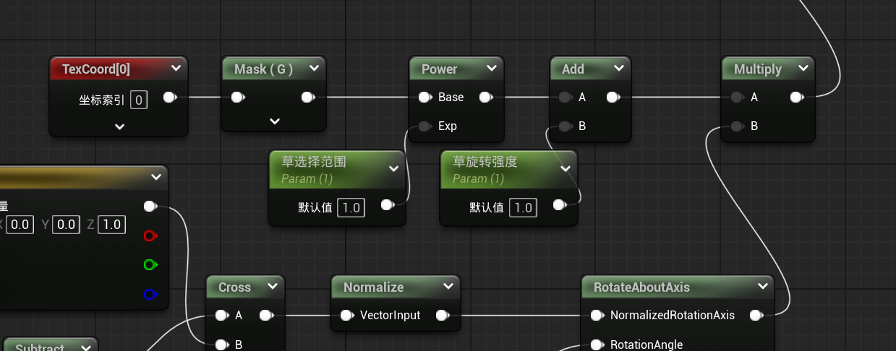
Task: Edit the 坐标索引 value field
Action: [x=139, y=99]
